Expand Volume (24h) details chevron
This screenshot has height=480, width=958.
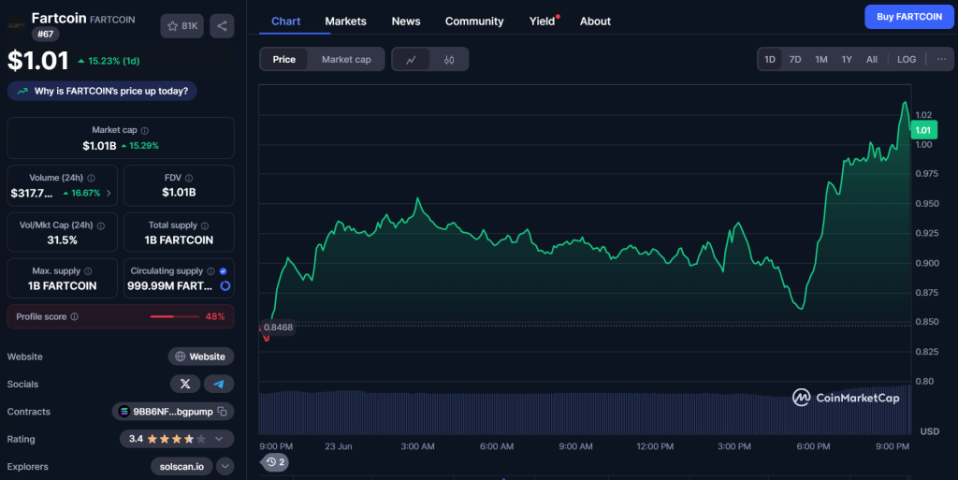109,193
